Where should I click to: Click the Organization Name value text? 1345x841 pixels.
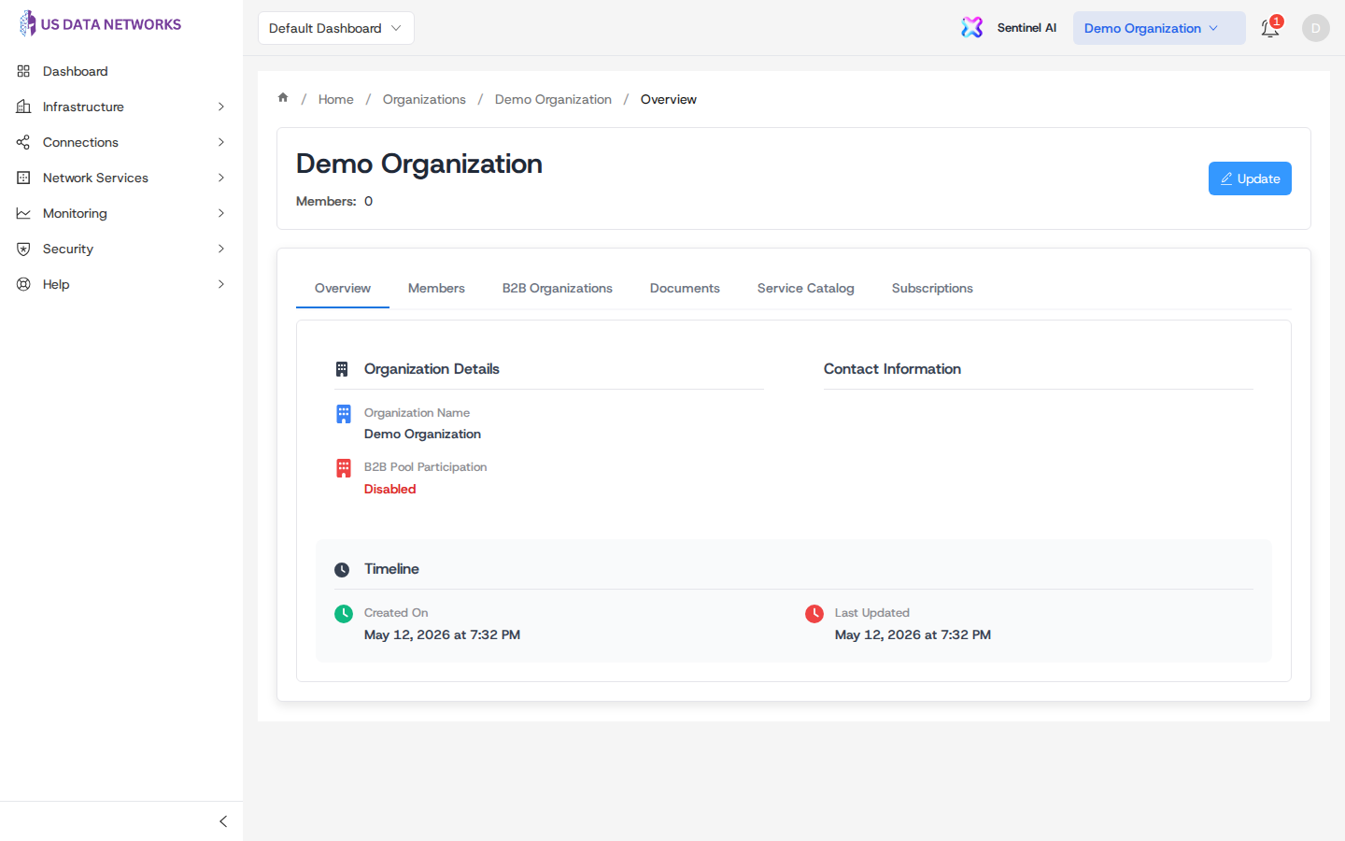tap(422, 434)
